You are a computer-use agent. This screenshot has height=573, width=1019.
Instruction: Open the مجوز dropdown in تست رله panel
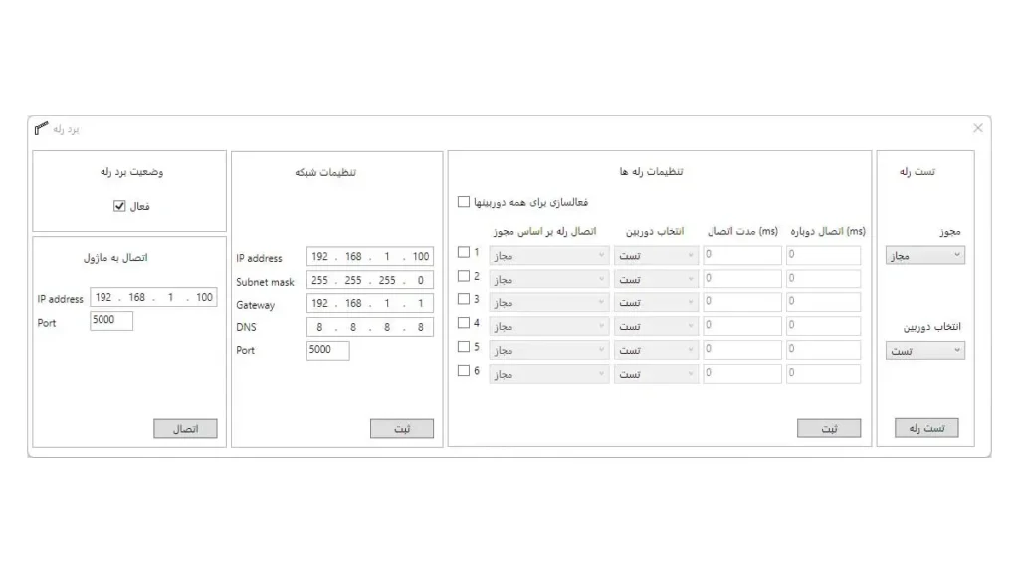click(925, 256)
